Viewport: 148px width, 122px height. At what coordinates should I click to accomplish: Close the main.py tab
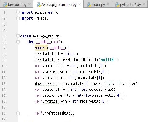[x=108, y=4]
